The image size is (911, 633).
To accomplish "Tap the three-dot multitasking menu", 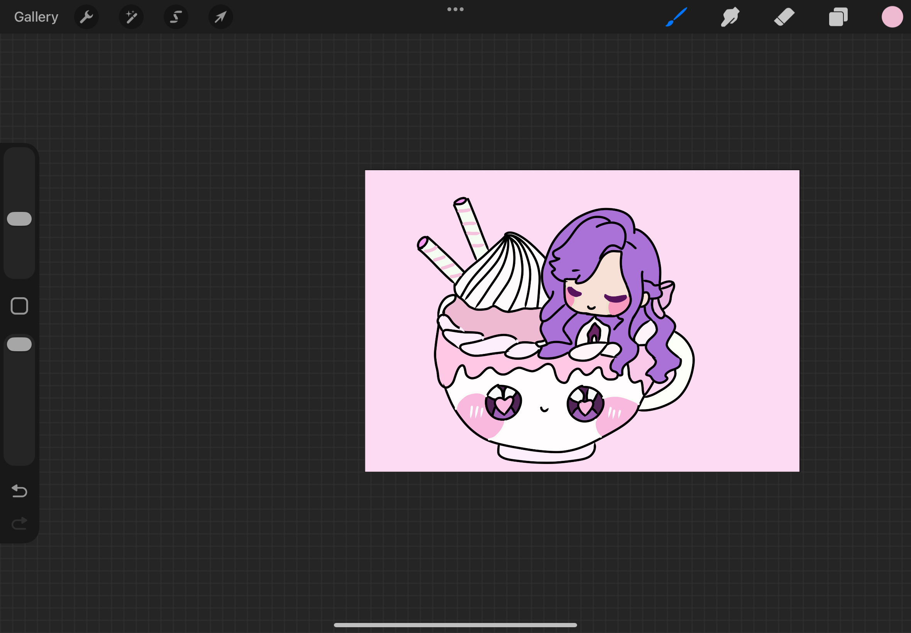I will (x=455, y=9).
